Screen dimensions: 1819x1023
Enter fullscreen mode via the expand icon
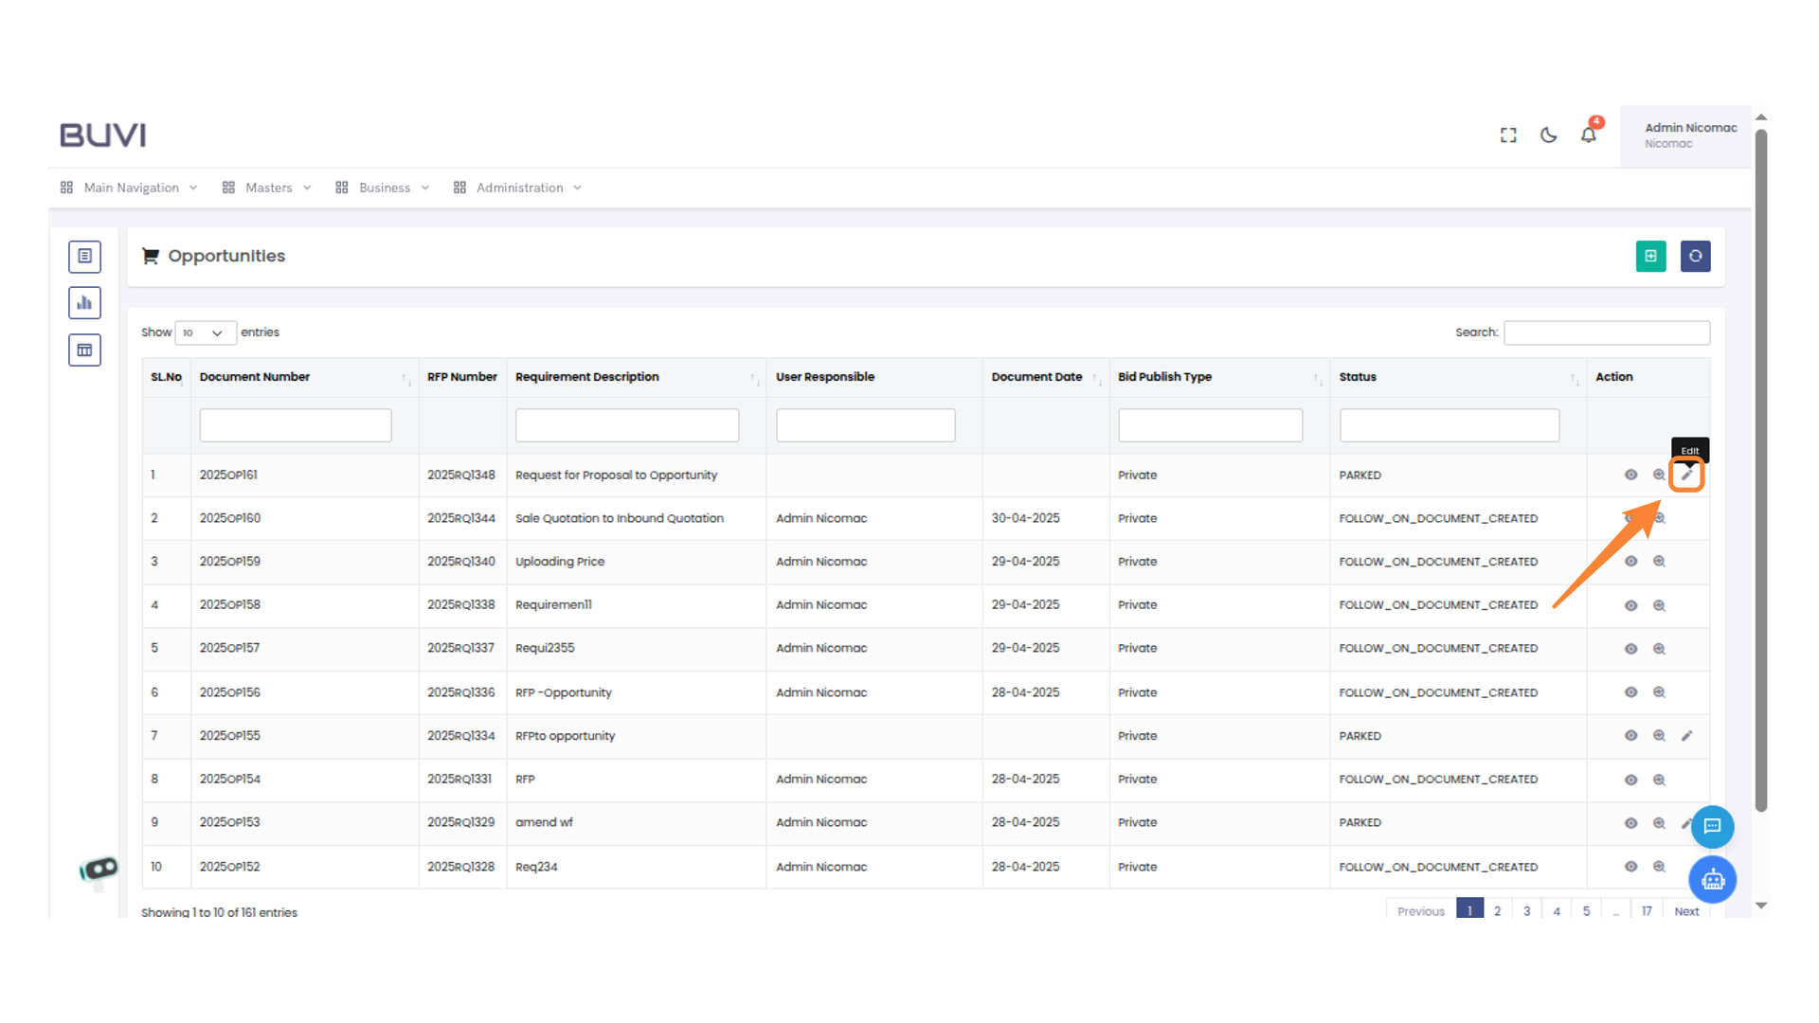(1508, 135)
